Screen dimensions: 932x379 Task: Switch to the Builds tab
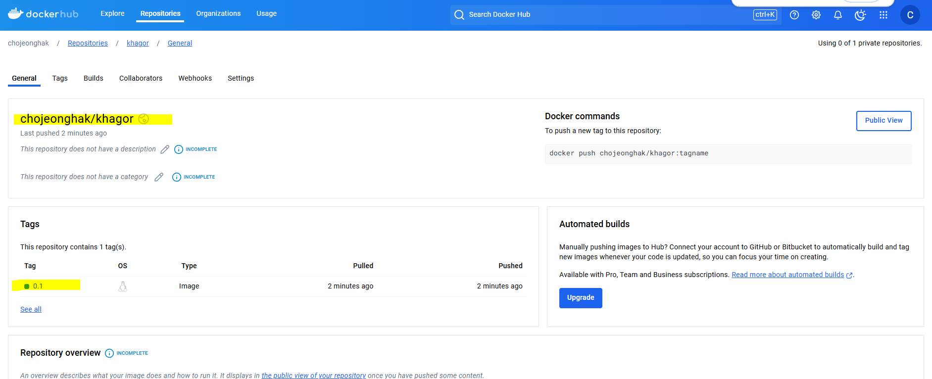pos(94,78)
